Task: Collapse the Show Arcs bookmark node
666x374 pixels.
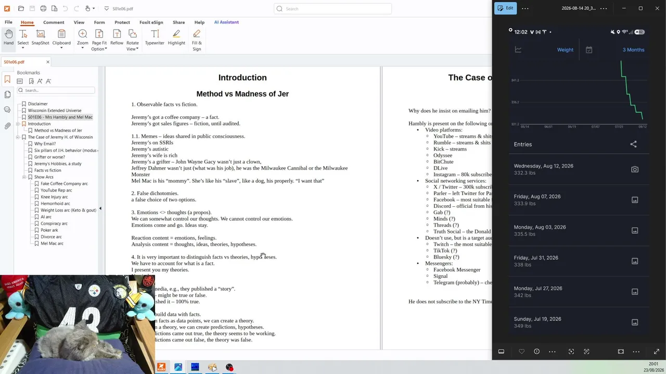Action: pyautogui.click(x=24, y=177)
